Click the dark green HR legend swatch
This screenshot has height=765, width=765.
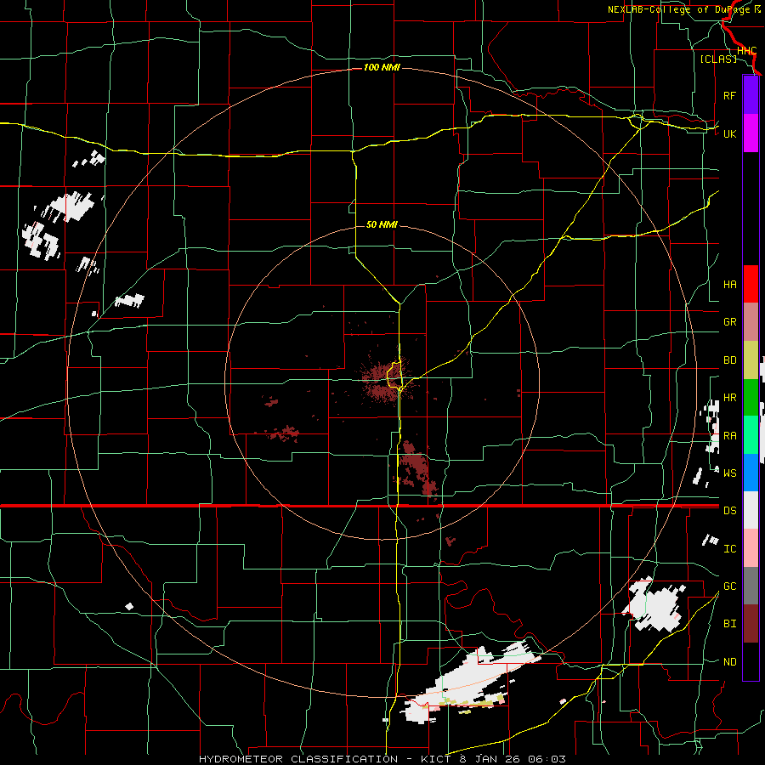(751, 398)
